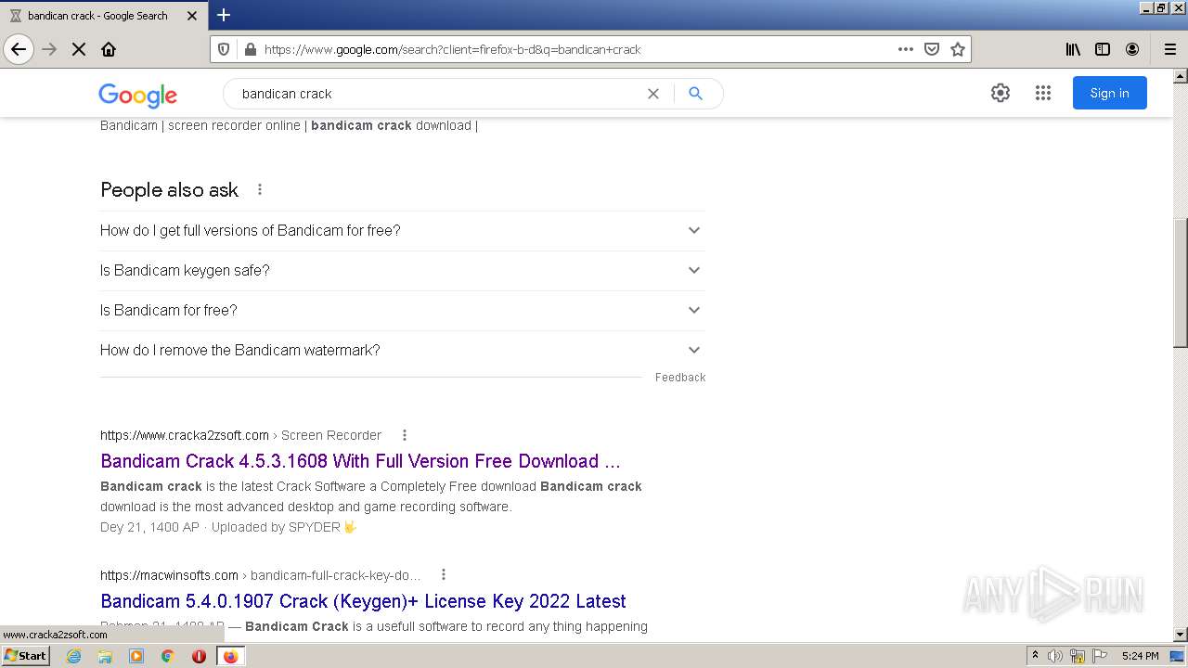Open Google apps grid
This screenshot has width=1188, height=668.
1043,93
